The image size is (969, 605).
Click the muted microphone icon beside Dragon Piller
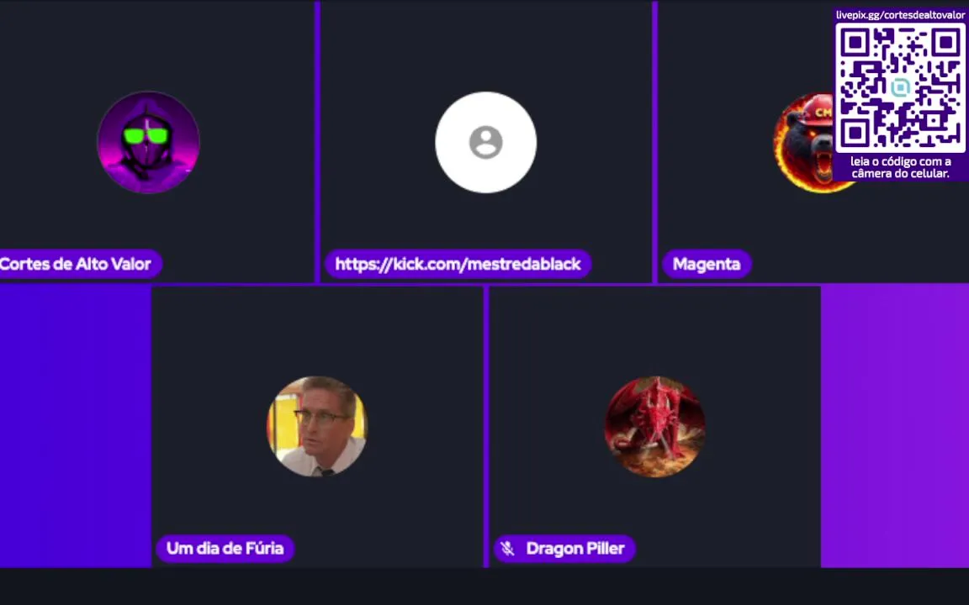pos(507,548)
